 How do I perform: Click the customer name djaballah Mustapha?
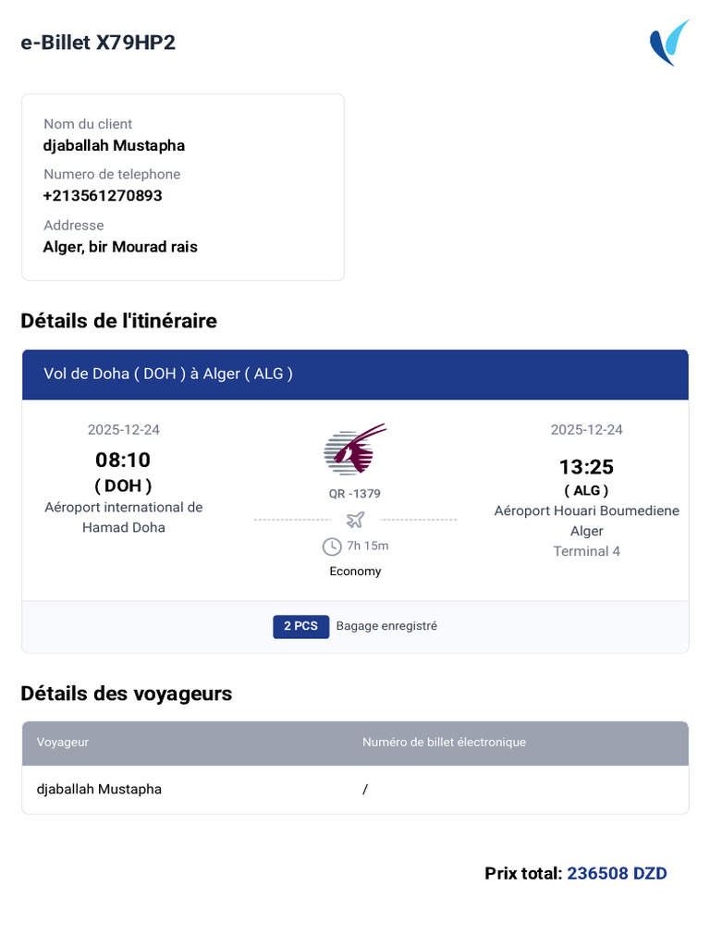tap(114, 145)
